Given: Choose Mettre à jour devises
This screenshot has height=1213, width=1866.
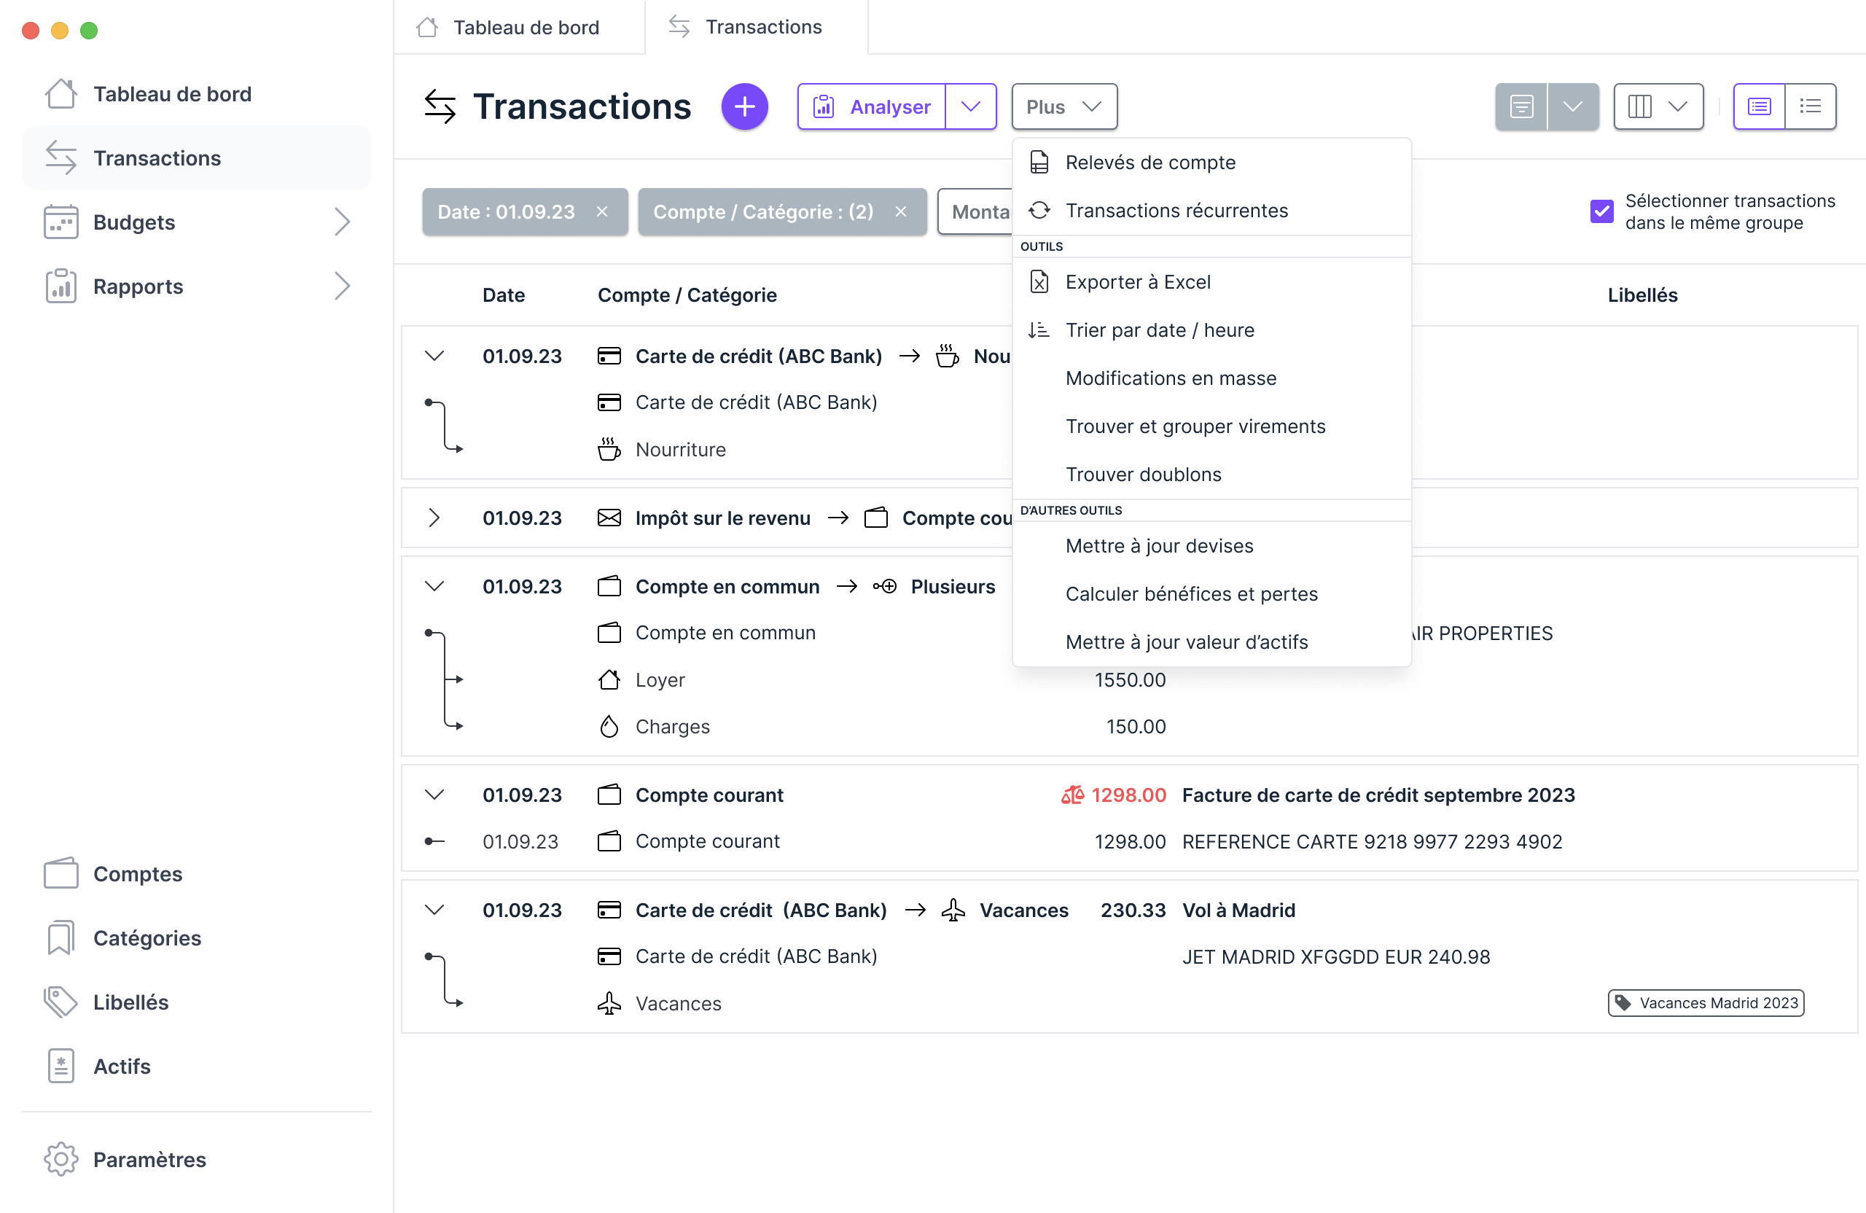Looking at the screenshot, I should coord(1159,546).
